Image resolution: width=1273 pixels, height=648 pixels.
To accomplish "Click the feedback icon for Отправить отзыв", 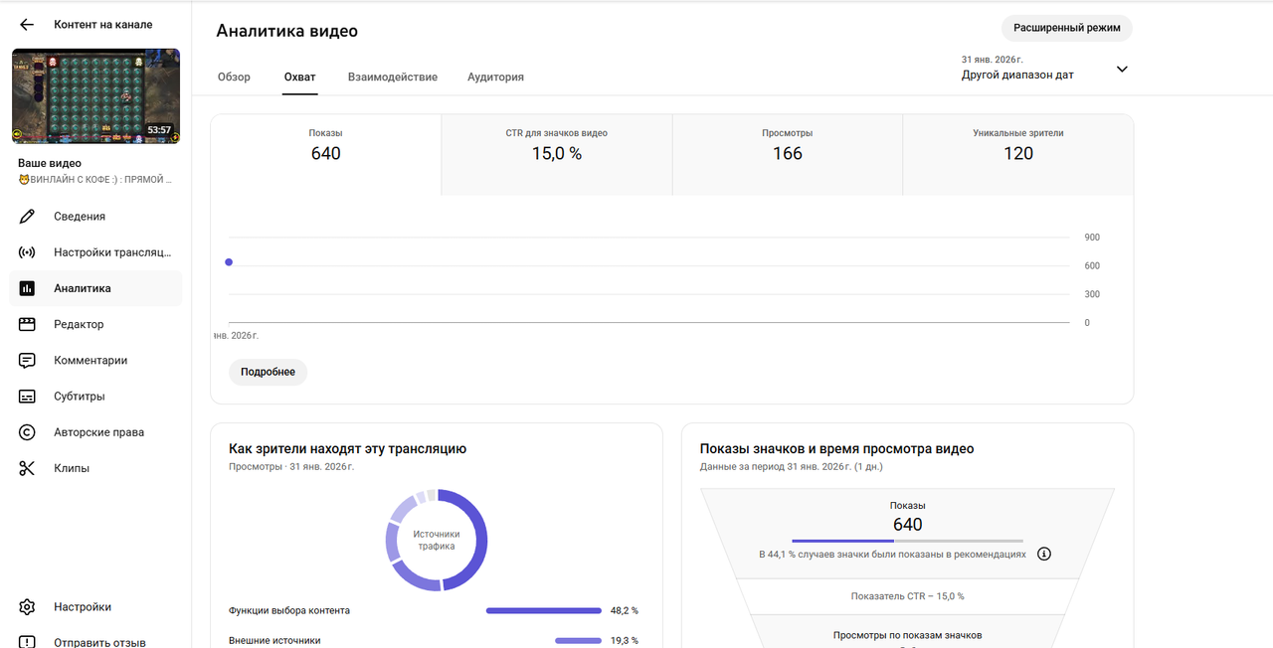I will 27,642.
